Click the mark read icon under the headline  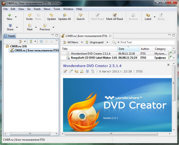pyautogui.click(x=65, y=72)
